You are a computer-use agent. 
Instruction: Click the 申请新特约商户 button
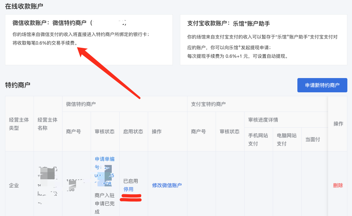tap(322, 85)
